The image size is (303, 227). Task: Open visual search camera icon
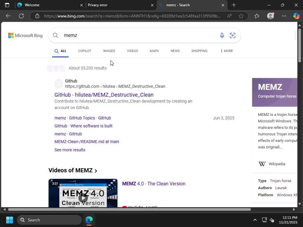(233, 35)
